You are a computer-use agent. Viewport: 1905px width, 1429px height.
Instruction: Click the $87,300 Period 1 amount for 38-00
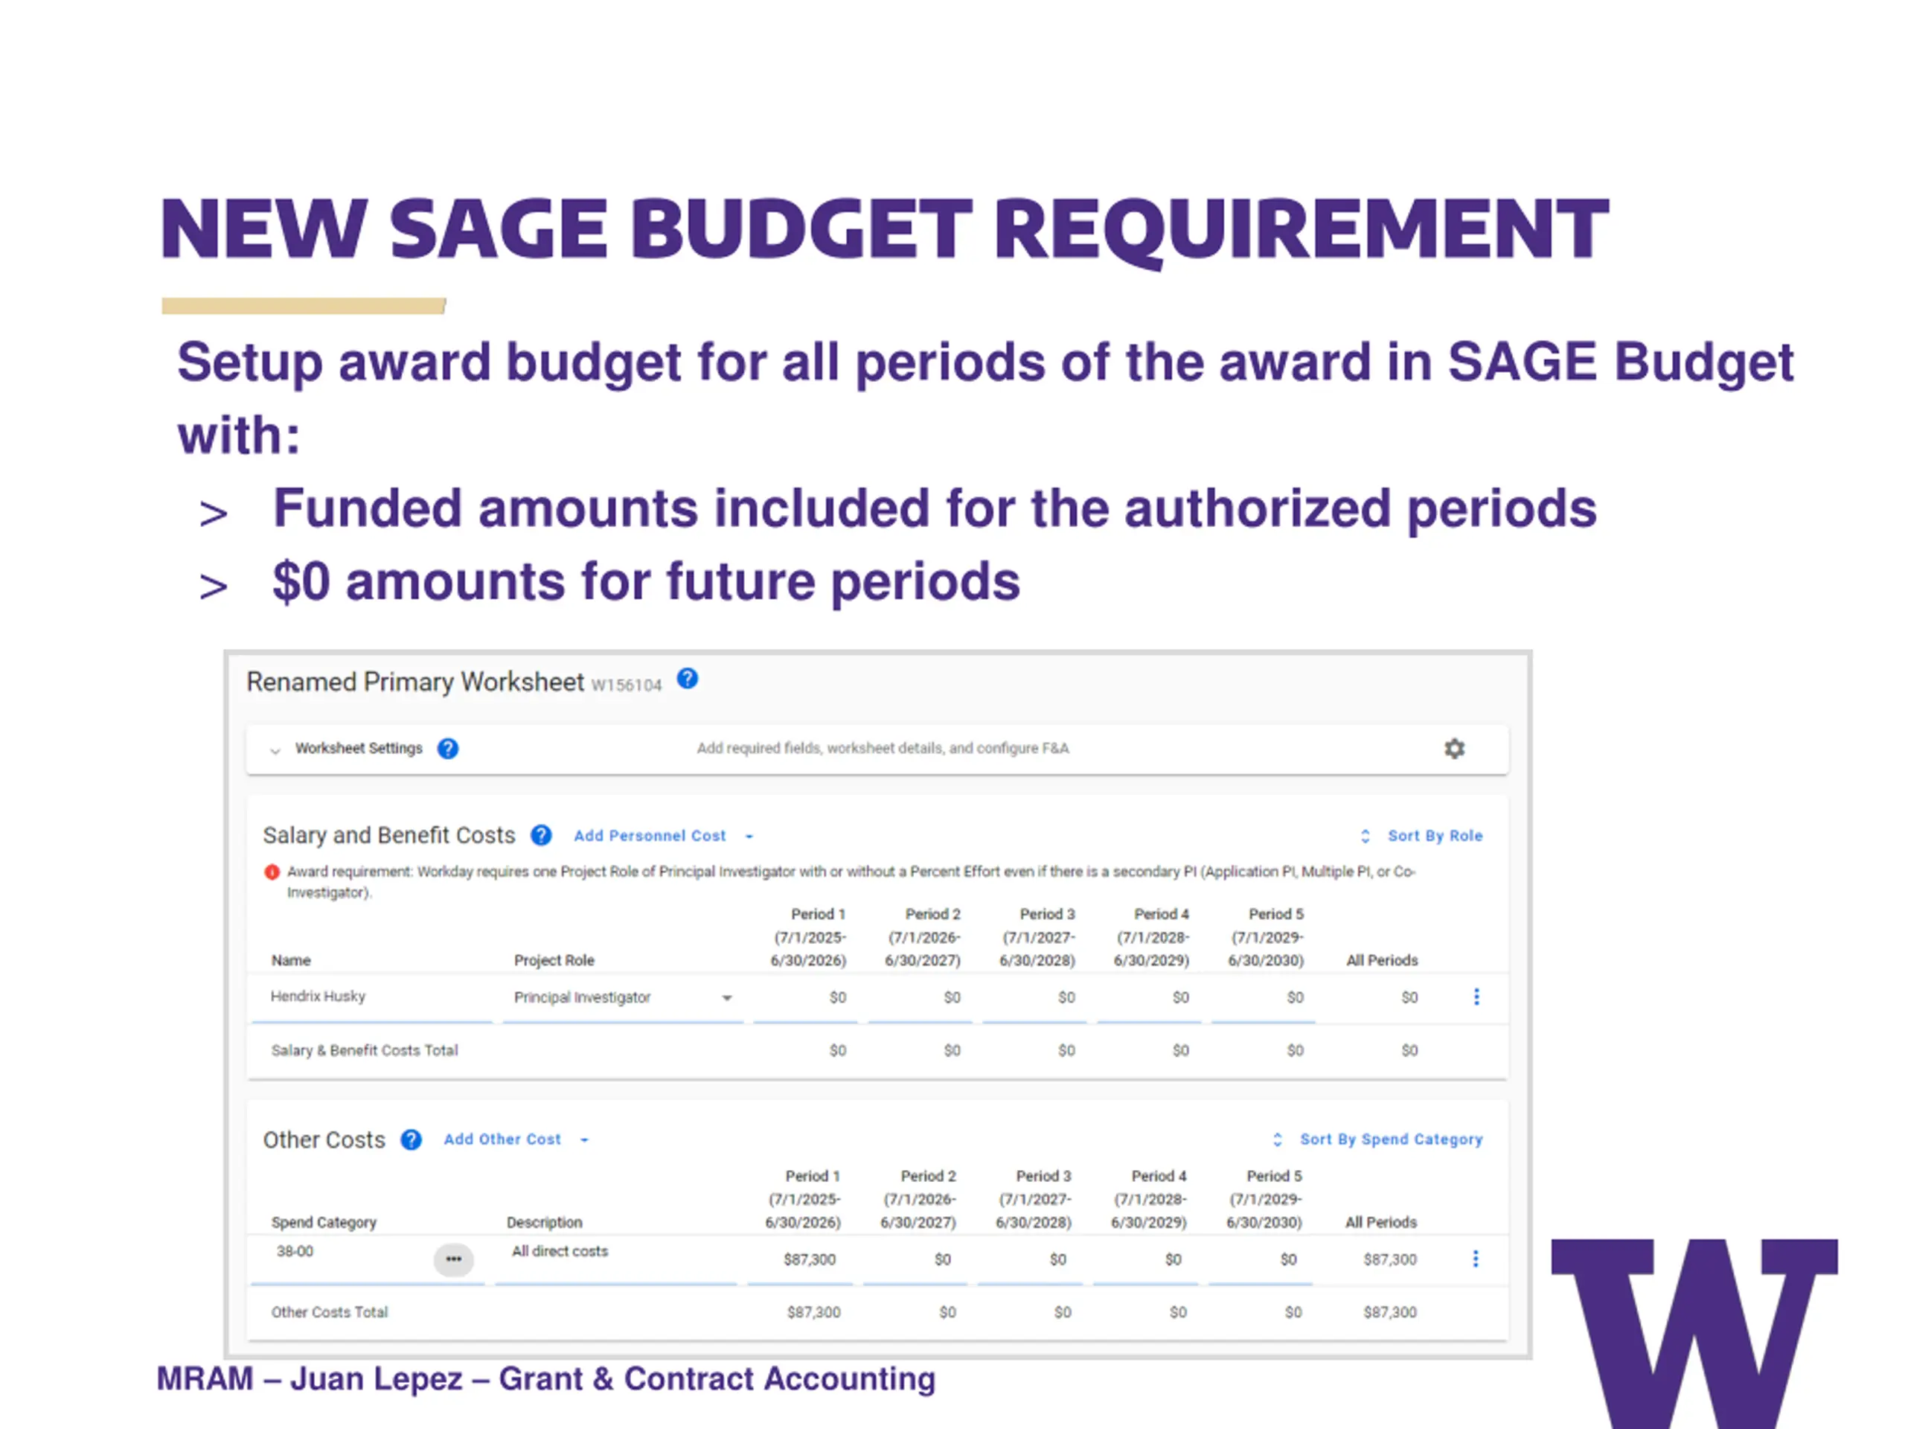point(809,1259)
